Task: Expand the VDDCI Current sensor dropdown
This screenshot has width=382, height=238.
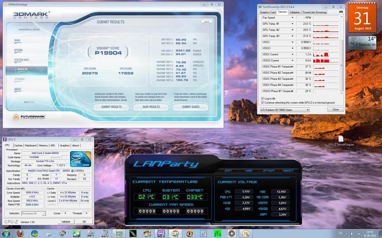Action: pos(292,61)
